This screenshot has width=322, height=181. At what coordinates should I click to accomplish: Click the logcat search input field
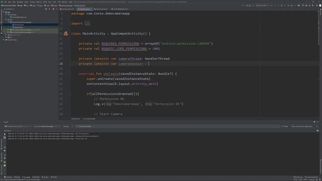pyautogui.click(x=178, y=126)
